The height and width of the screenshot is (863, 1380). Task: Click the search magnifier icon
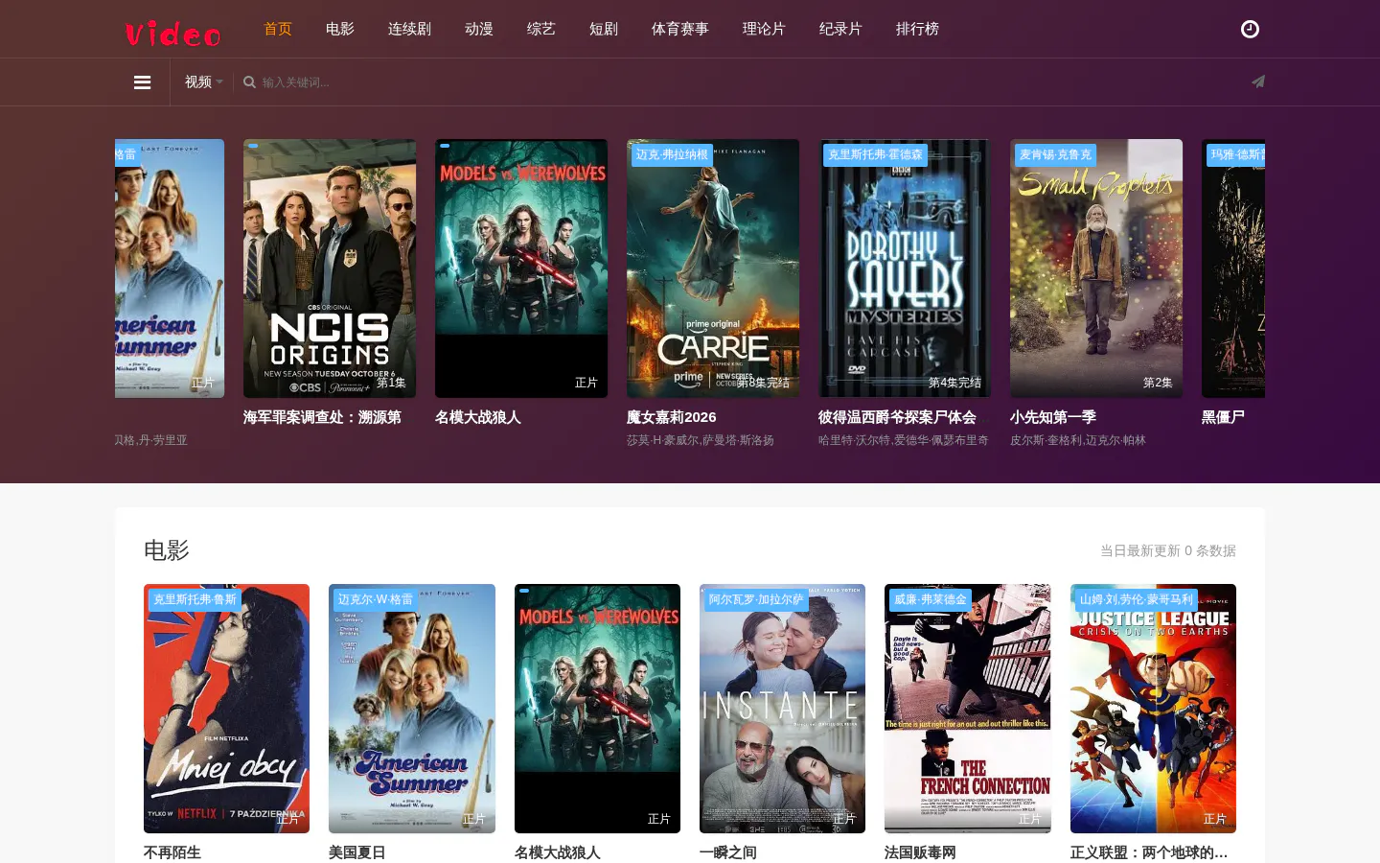click(249, 82)
